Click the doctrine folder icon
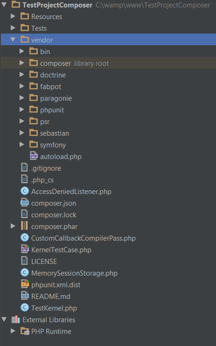 tap(34, 75)
